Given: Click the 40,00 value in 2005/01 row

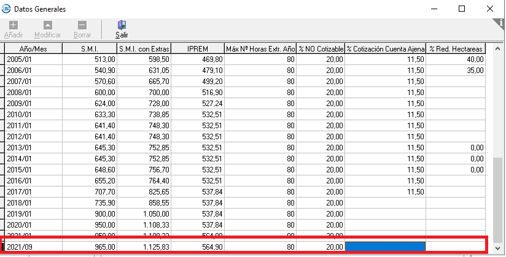Looking at the screenshot, I should 456,59.
